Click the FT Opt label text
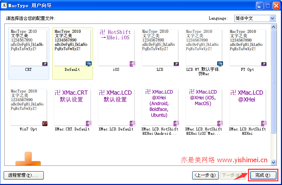The height and width of the screenshot is (185, 282). pos(248,70)
